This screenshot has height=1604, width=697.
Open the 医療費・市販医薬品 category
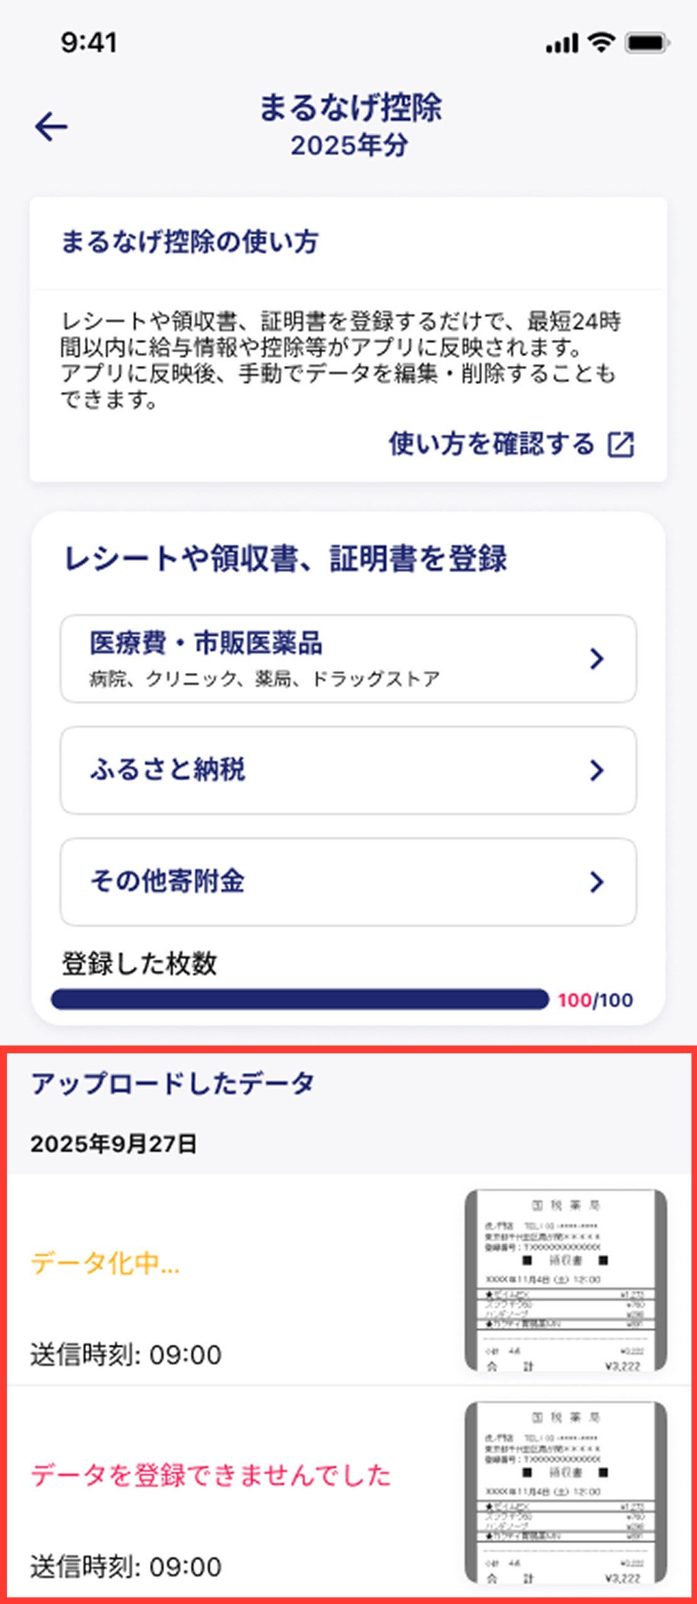(348, 659)
